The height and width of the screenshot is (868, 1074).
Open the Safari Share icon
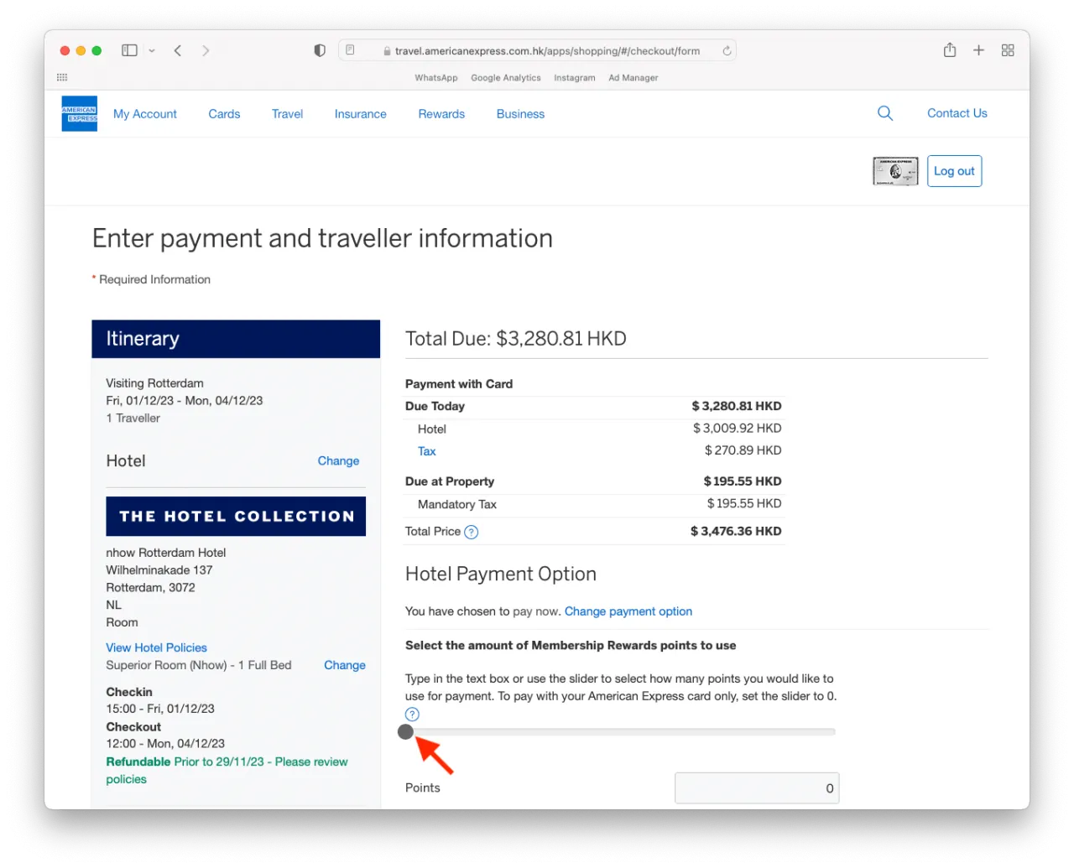coord(950,50)
